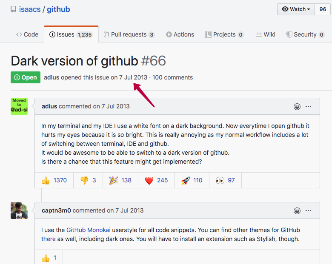Screen dimensions: 332x264
Task: Open the three-dot menu on adius comment
Action: point(308,106)
